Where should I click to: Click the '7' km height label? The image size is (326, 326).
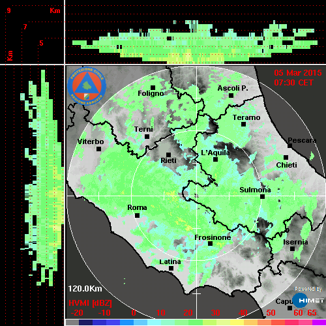(x=25, y=27)
